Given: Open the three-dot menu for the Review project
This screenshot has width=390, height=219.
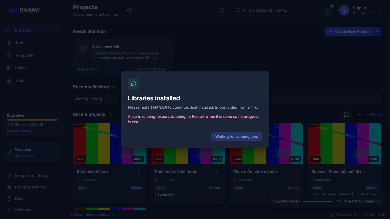Looking at the screenshot, I should [373, 172].
